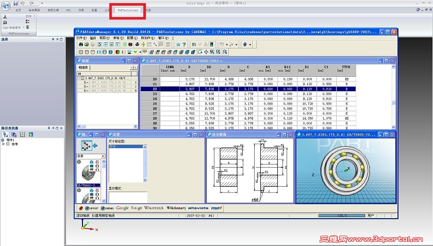Image resolution: width=433 pixels, height=246 pixels.
Task: Click the open folder icon in PARTdataManager toolbar
Action: (x=87, y=44)
